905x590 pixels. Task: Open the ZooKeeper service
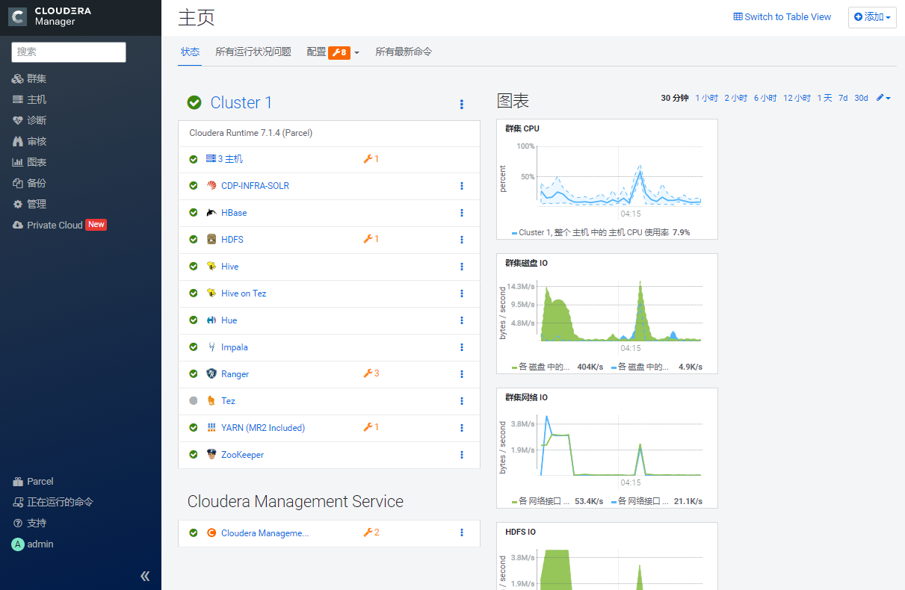click(x=242, y=455)
